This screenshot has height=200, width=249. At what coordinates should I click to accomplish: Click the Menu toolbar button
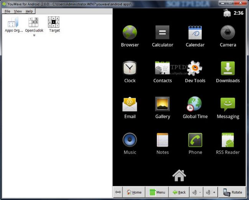(x=157, y=192)
